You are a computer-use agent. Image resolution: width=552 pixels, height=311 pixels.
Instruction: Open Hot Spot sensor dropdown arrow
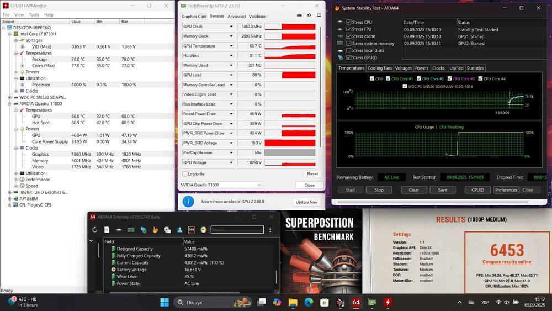231,56
